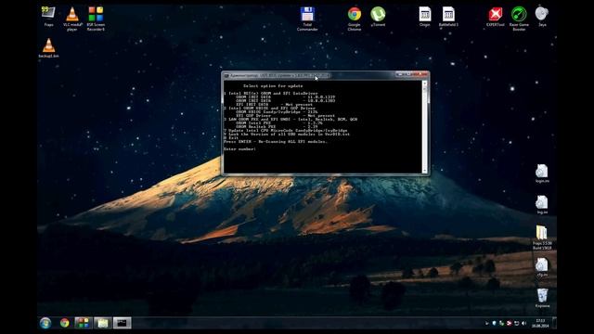Open Google Chrome desktop shortcut
This screenshot has height=334, width=594.
pyautogui.click(x=355, y=19)
